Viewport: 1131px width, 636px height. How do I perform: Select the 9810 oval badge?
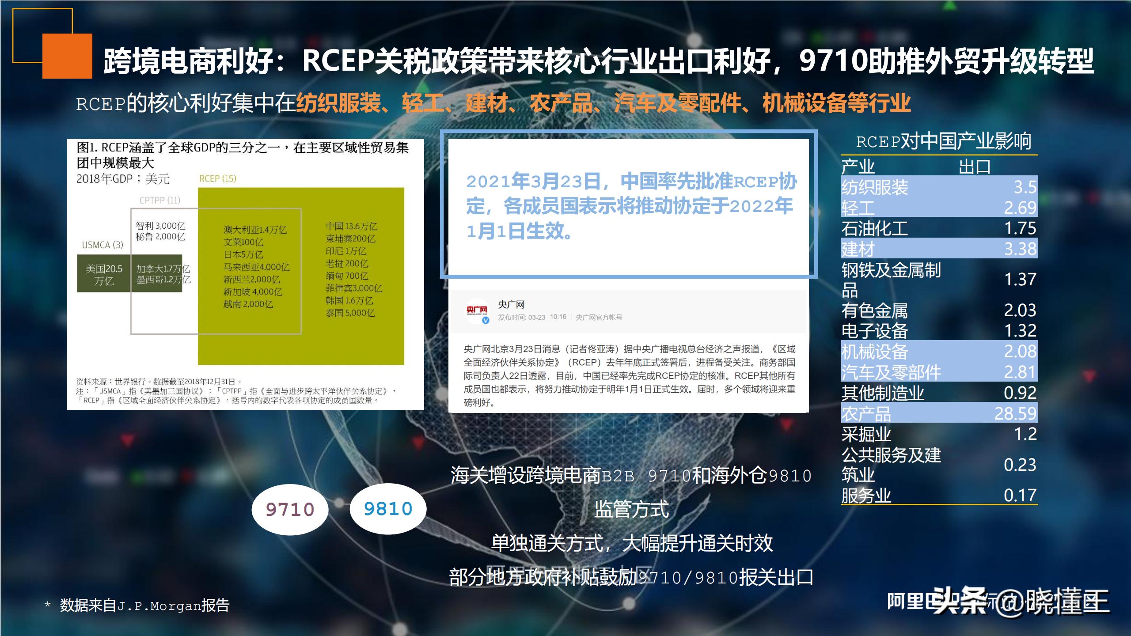[x=389, y=509]
